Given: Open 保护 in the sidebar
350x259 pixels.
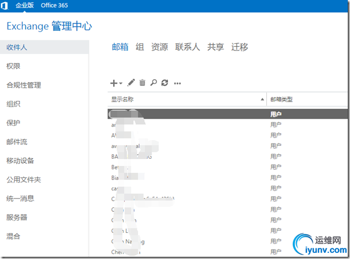Looking at the screenshot, I should [13, 123].
